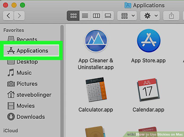
Task: Click the Calculator.app file name
Action: [x=96, y=110]
